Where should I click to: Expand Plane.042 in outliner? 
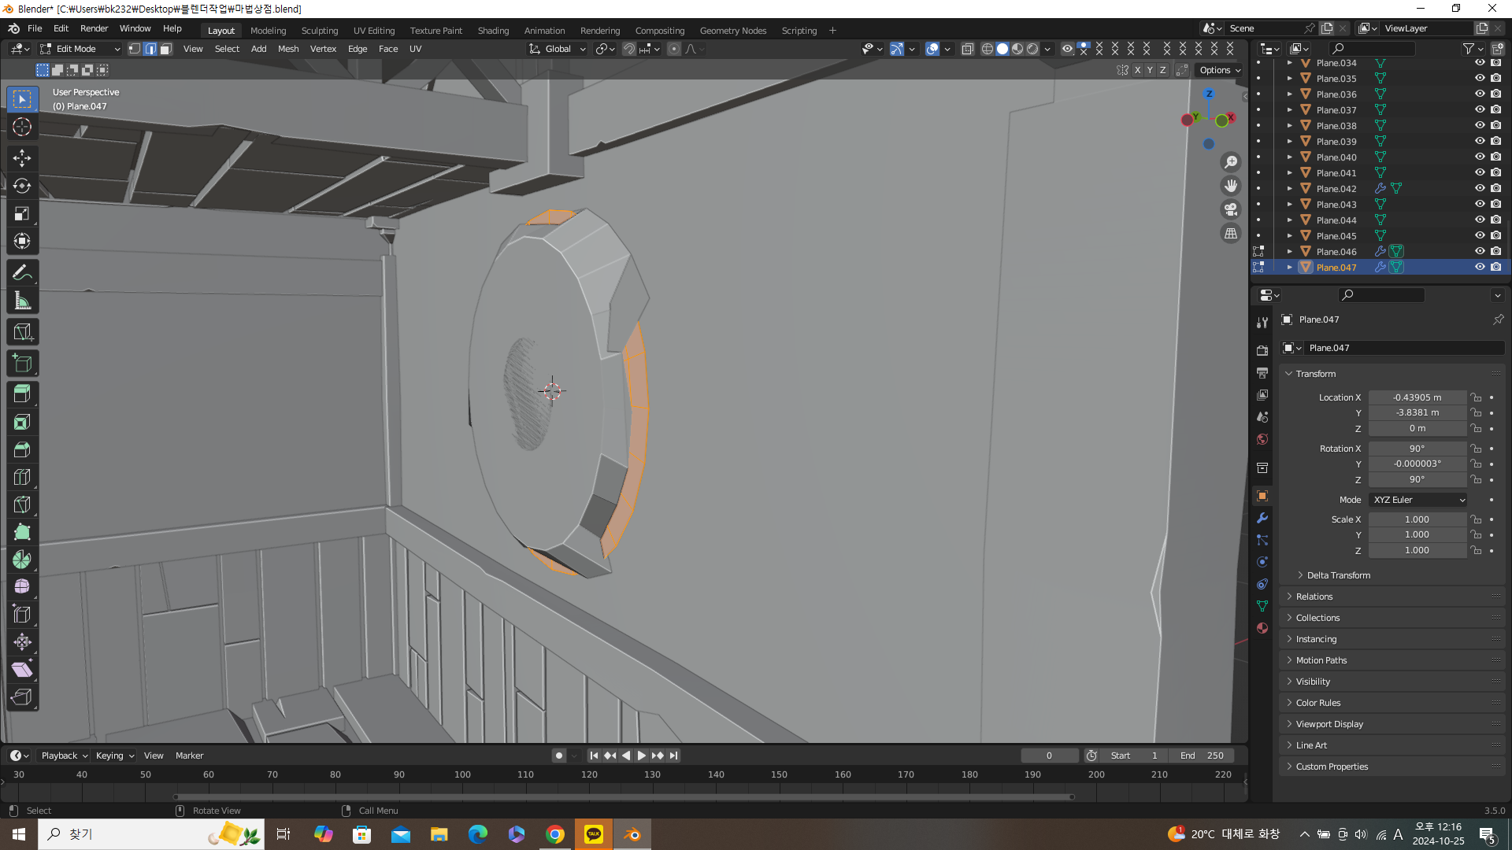tap(1289, 189)
